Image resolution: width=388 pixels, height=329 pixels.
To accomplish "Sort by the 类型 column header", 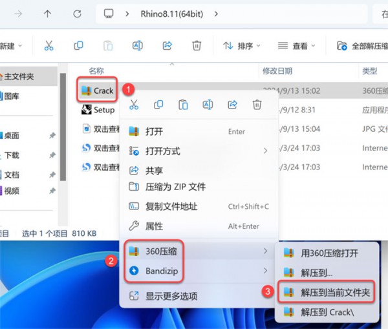I will click(x=370, y=71).
